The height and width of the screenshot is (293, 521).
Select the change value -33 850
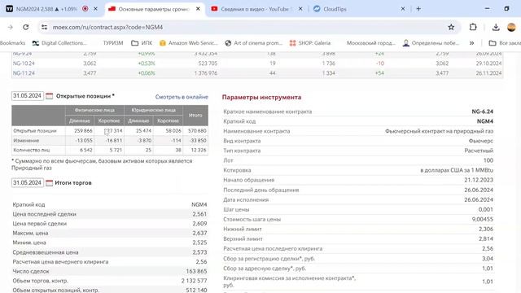point(198,140)
